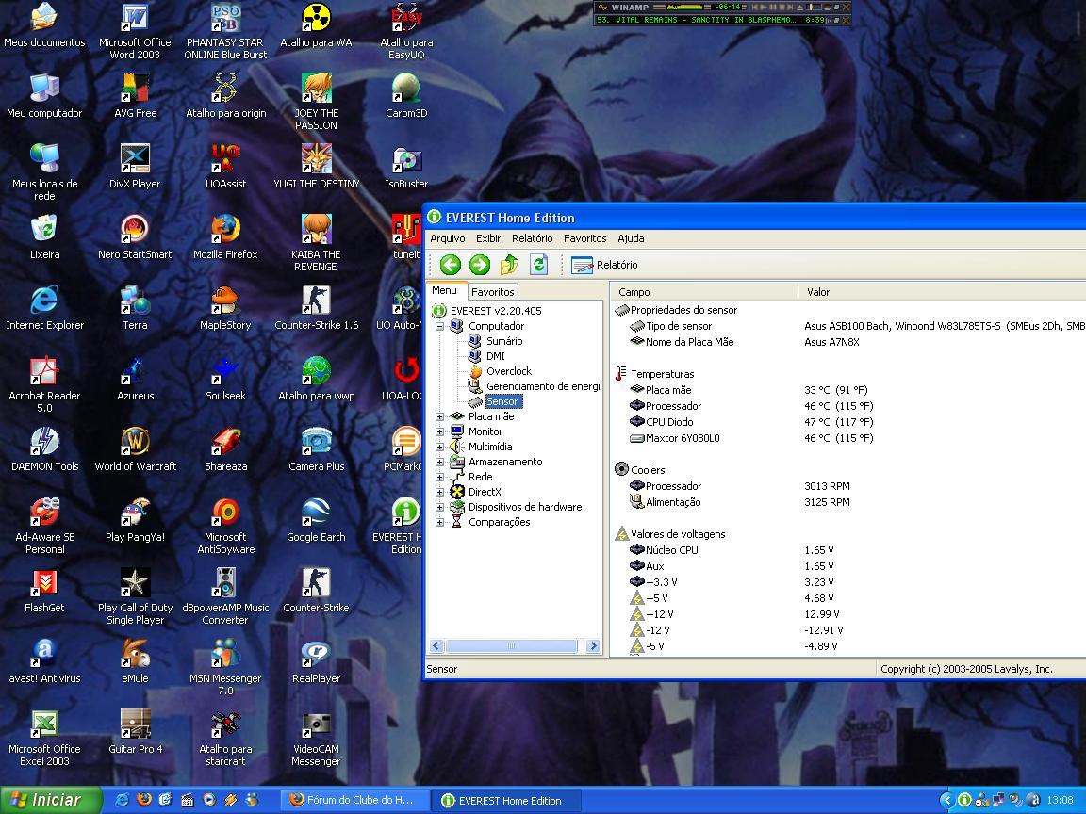
Task: Select the Lixeira recycle bin icon
Action: point(44,236)
